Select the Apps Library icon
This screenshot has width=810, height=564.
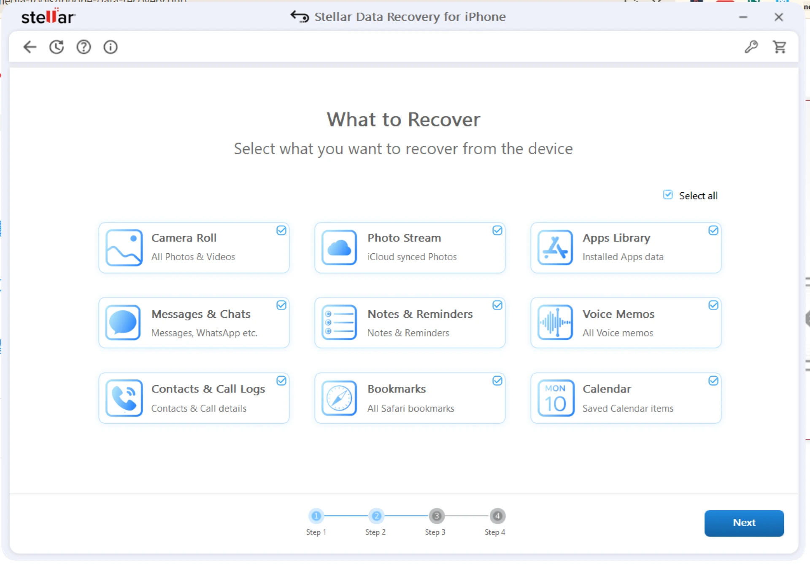[x=555, y=247]
